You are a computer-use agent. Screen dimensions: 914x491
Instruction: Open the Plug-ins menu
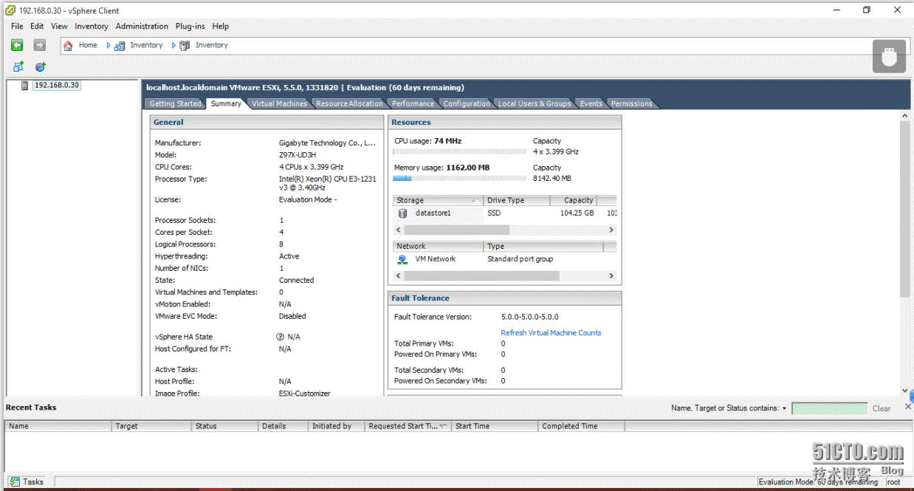[x=190, y=26]
